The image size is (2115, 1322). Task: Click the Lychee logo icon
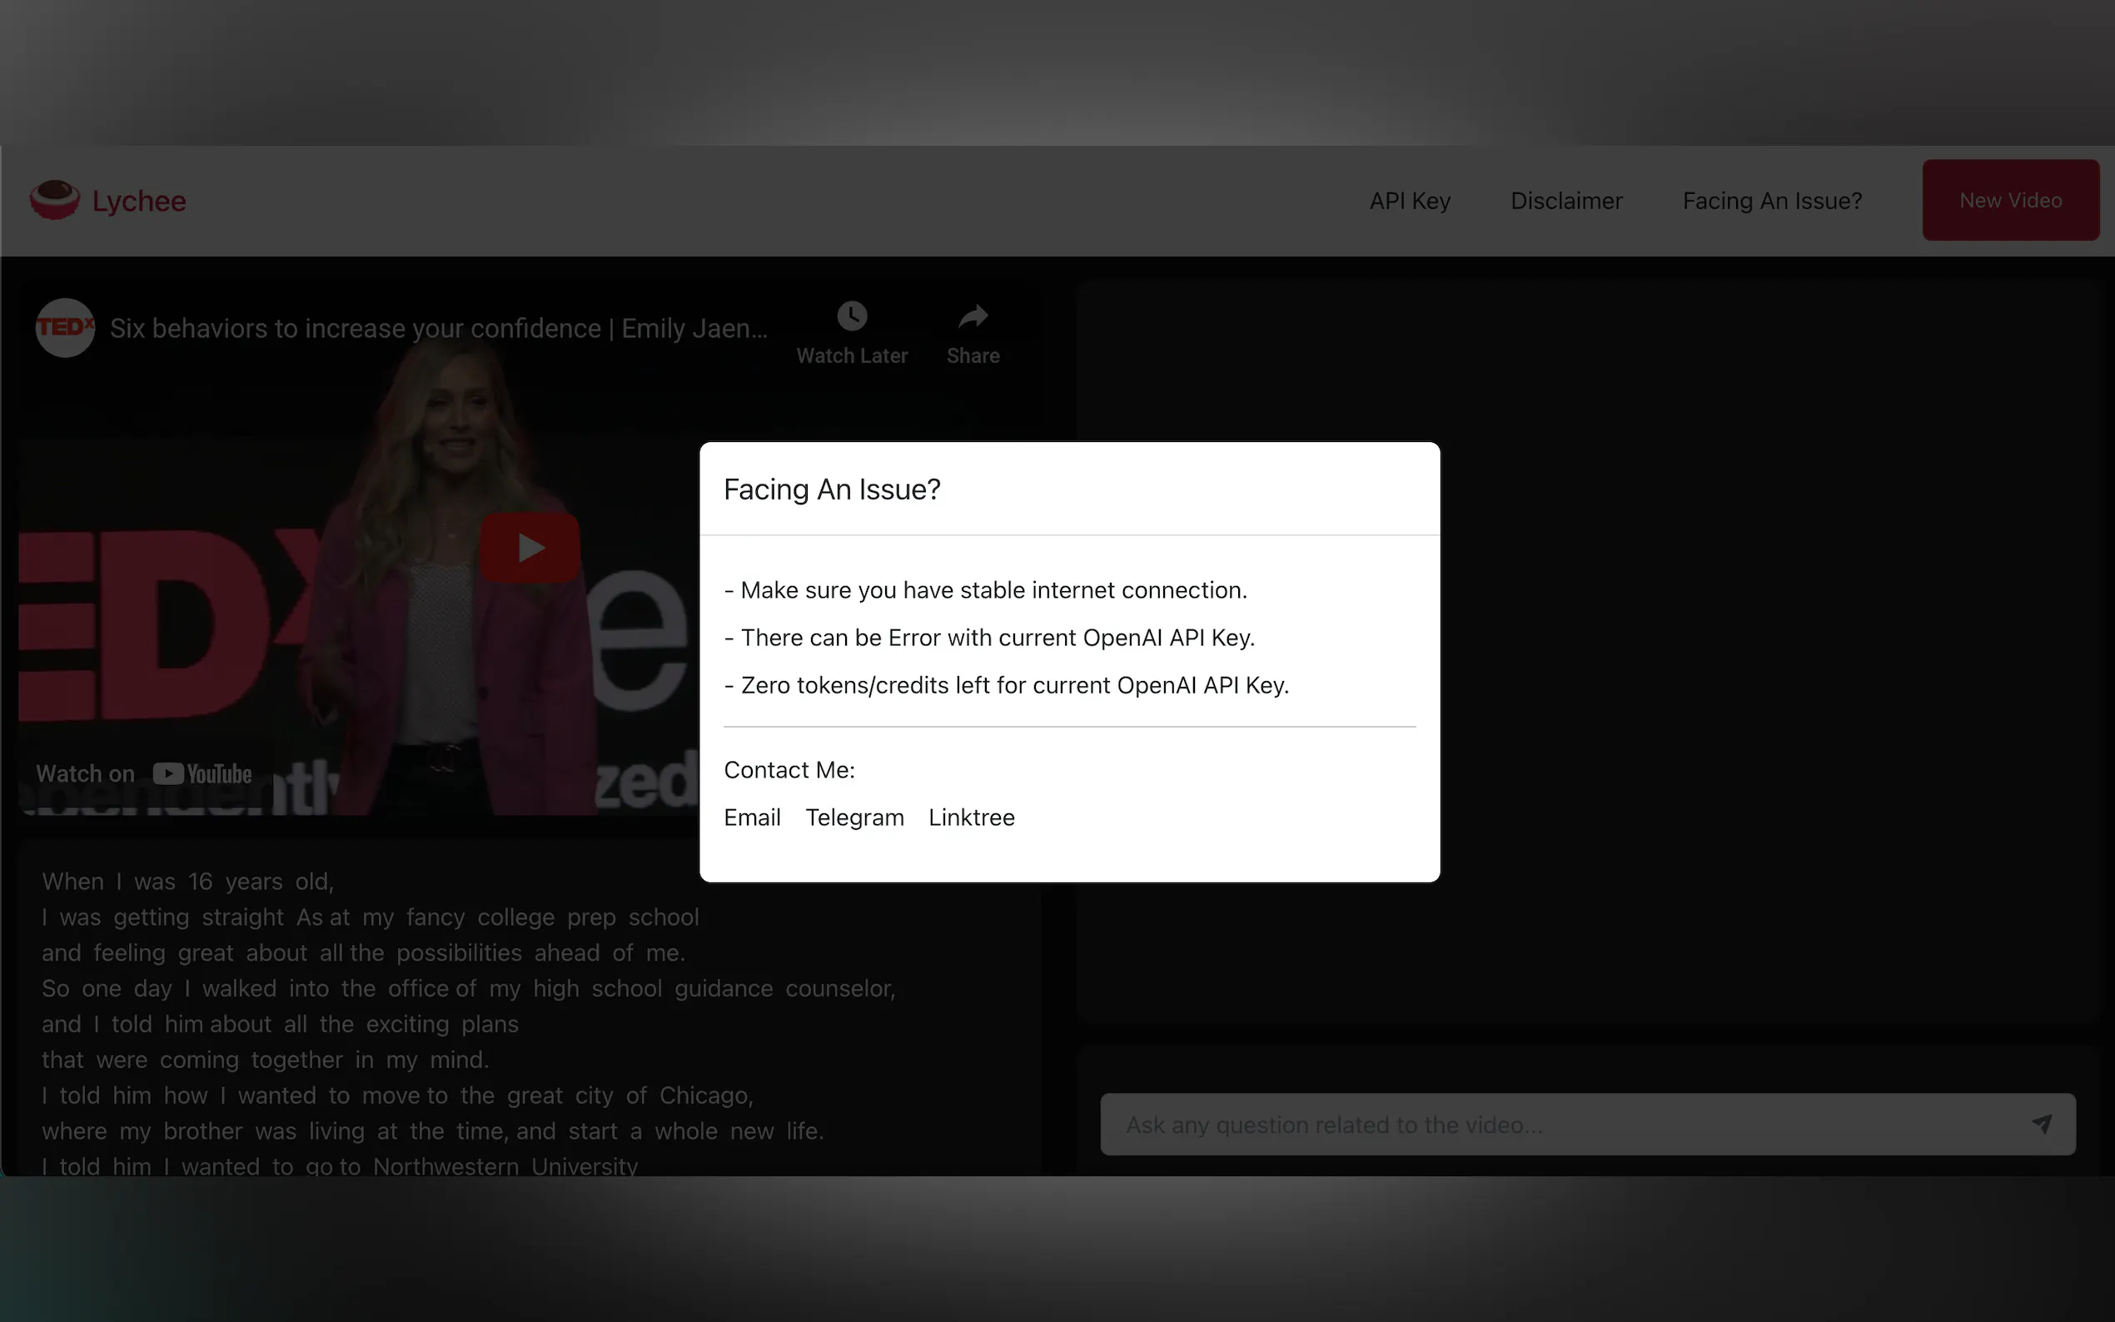coord(54,201)
